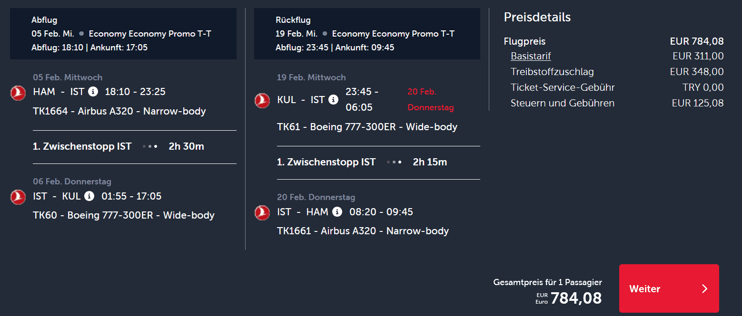The image size is (742, 316).
Task: Click info icon next to IST - KUL
Action: pyautogui.click(x=89, y=196)
